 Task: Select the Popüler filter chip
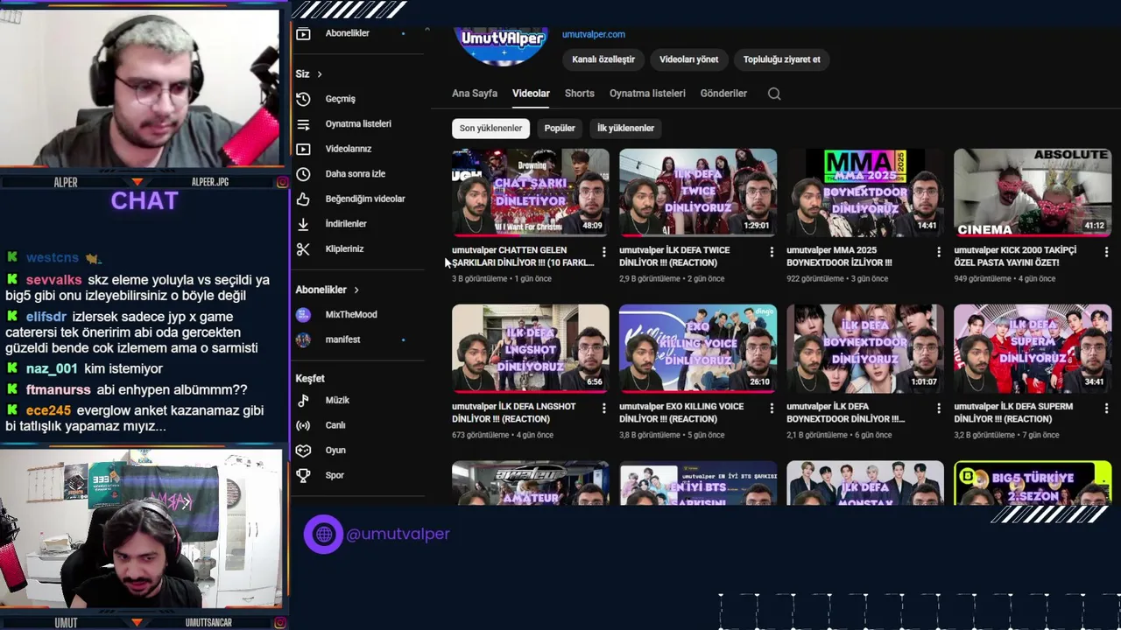point(560,129)
